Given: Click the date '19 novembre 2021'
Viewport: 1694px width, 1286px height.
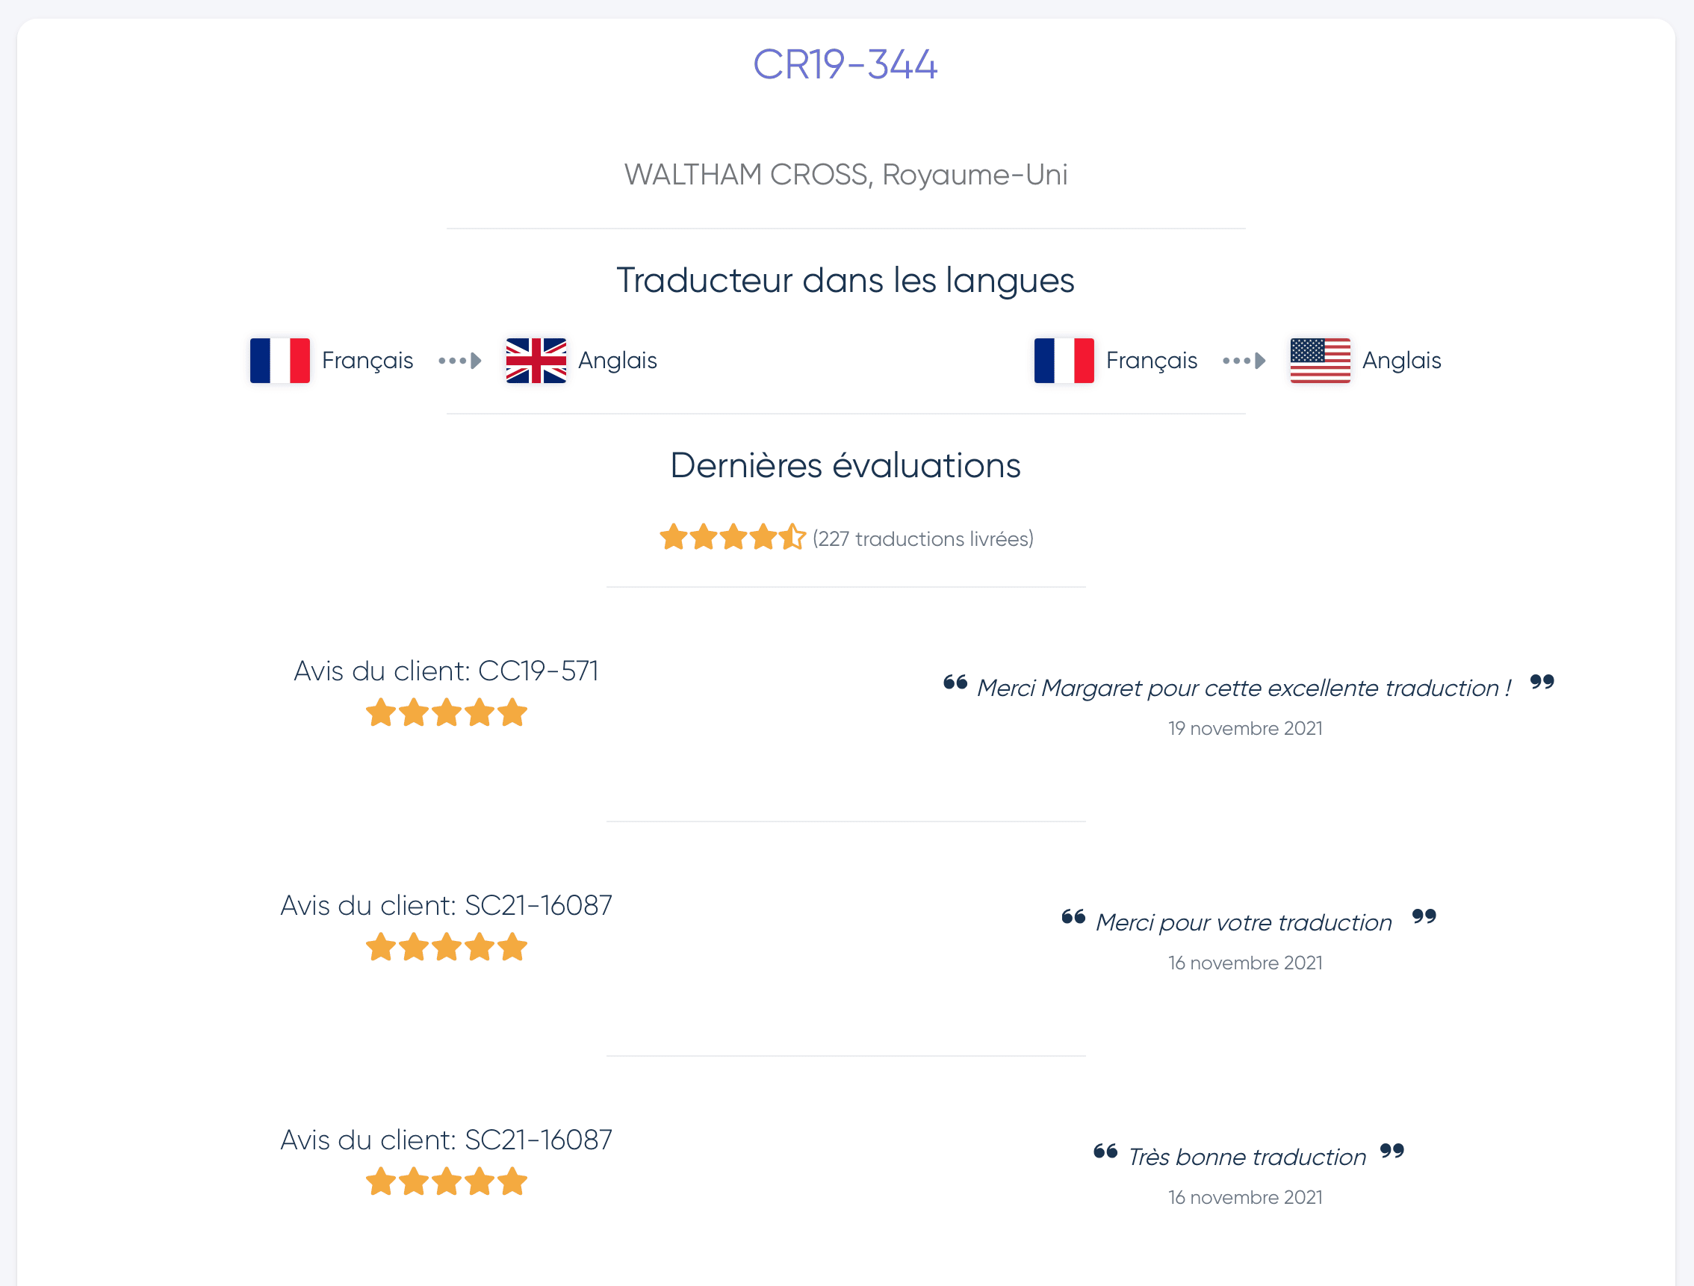Looking at the screenshot, I should coord(1245,728).
